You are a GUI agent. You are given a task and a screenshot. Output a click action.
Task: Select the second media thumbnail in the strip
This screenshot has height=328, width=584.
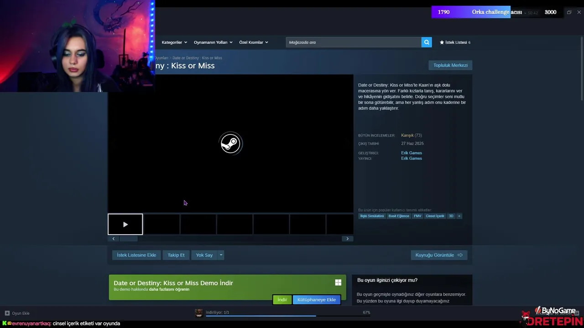coord(162,224)
